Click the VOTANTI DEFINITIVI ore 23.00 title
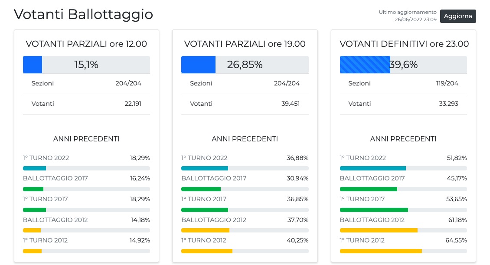This screenshot has height=265, width=490. [x=404, y=44]
